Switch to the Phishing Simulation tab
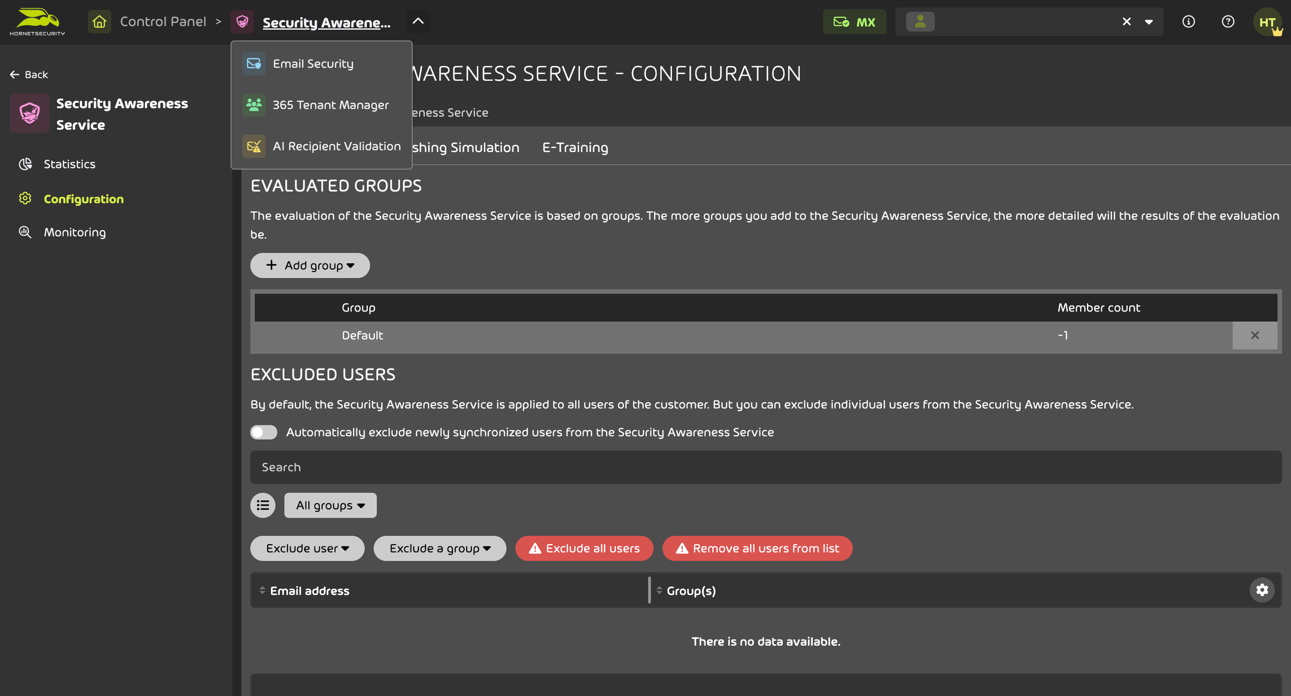The height and width of the screenshot is (696, 1291). (x=465, y=147)
